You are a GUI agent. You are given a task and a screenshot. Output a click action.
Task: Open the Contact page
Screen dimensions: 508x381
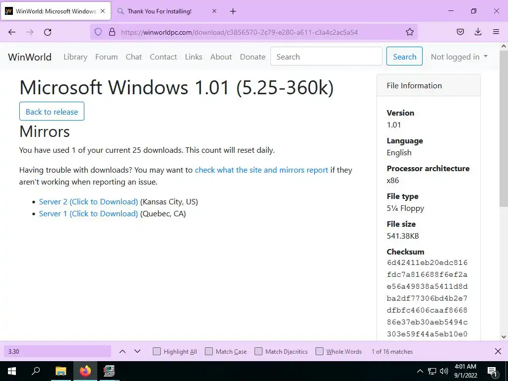[x=163, y=57]
